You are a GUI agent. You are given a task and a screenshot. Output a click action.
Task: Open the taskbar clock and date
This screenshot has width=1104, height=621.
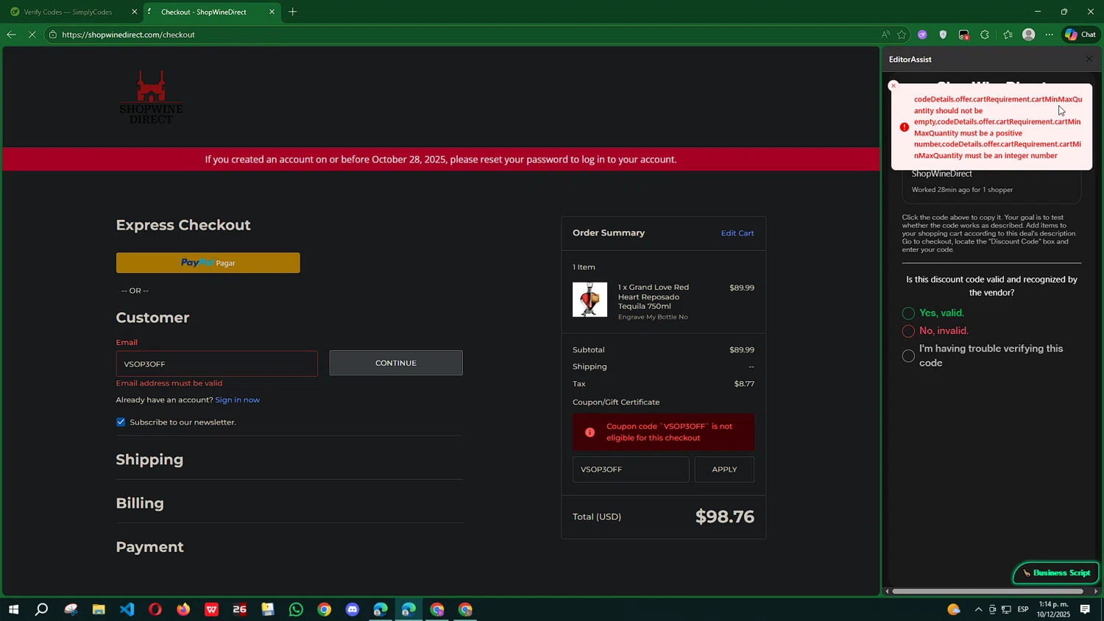(x=1054, y=609)
